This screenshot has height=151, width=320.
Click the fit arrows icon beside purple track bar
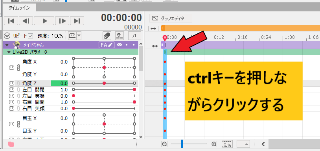click(155, 46)
